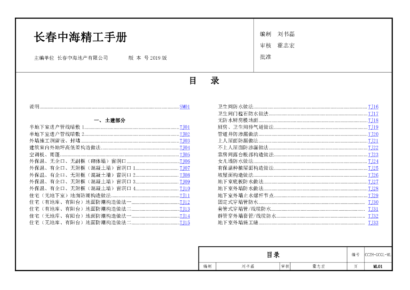
Task: Open link TJ27
Action: pos(373,182)
